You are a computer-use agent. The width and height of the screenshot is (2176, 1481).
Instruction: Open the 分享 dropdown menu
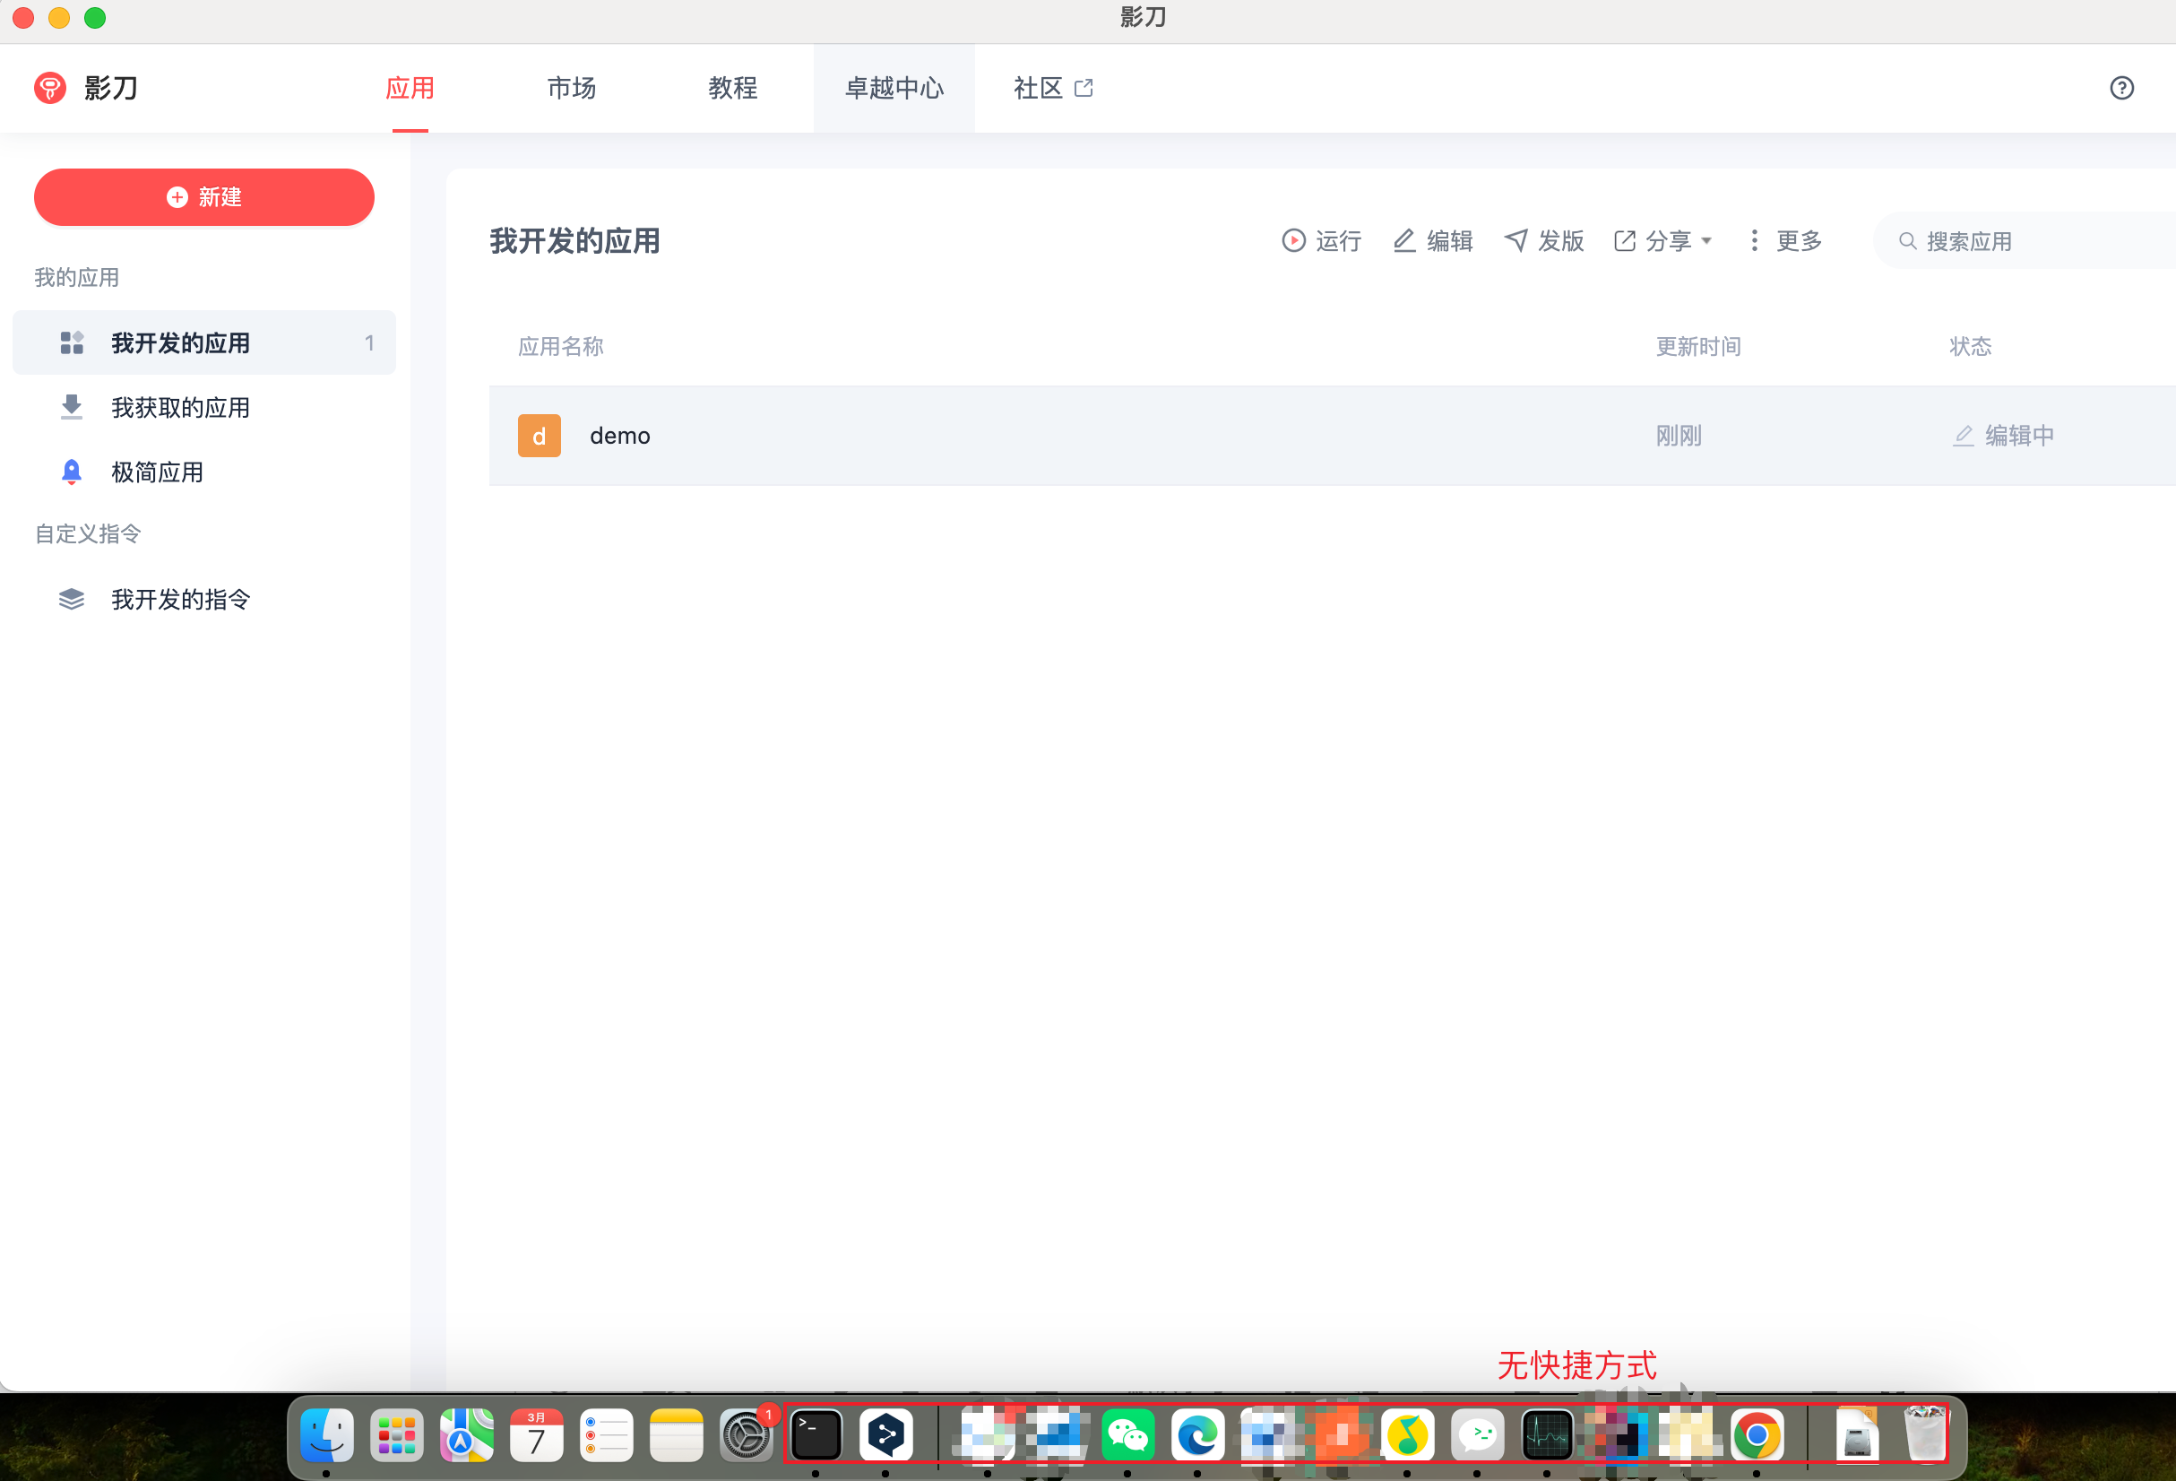(1662, 241)
